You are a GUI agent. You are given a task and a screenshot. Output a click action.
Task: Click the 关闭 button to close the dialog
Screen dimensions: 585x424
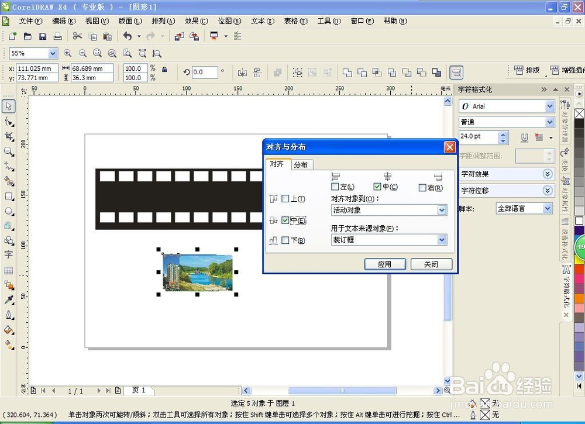431,264
